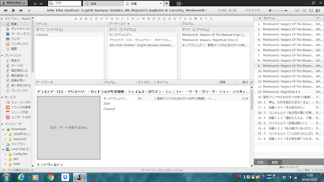Go forward using the navigation arrow
The height and width of the screenshot is (182, 324).
pos(41,4)
